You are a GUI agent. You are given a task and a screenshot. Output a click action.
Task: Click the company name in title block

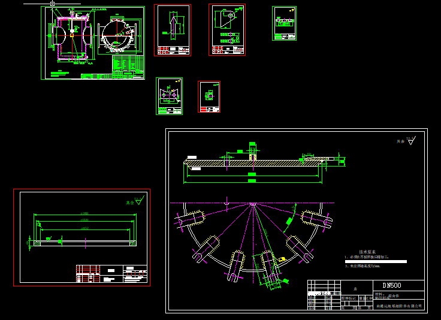pyautogui.click(x=399, y=306)
